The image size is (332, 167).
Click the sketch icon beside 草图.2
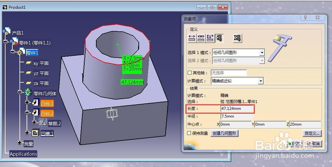[43, 122]
